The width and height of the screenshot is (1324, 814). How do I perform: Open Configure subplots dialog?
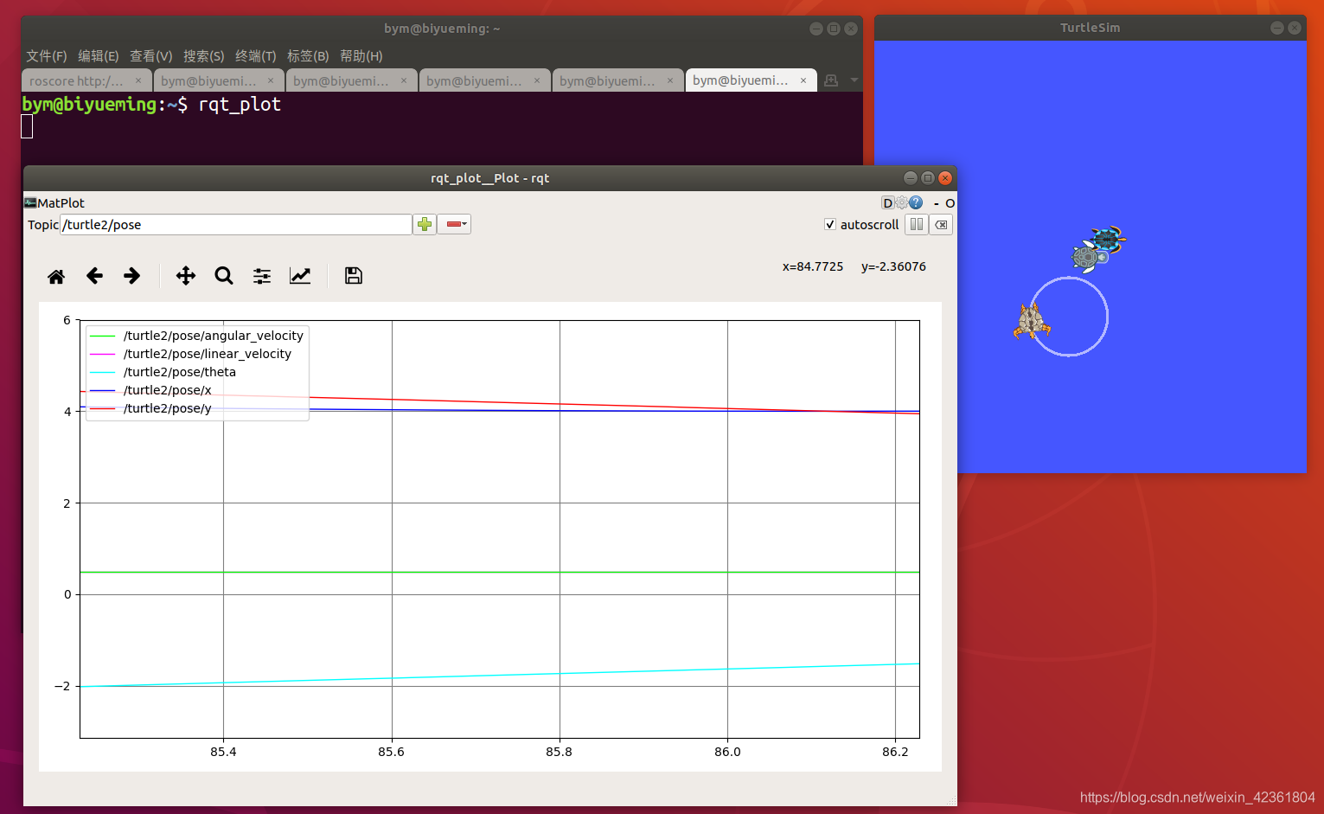(262, 276)
